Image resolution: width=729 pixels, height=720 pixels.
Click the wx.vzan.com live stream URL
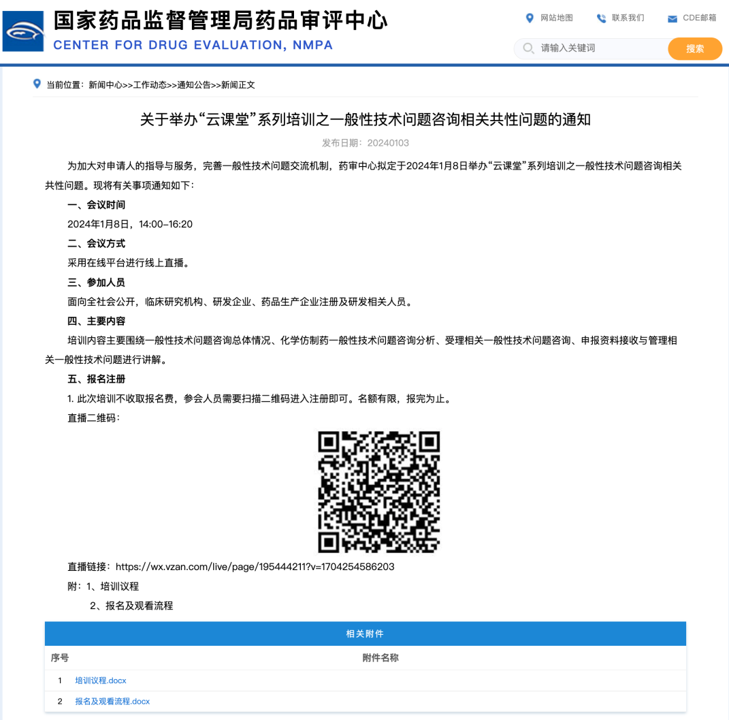click(x=255, y=567)
